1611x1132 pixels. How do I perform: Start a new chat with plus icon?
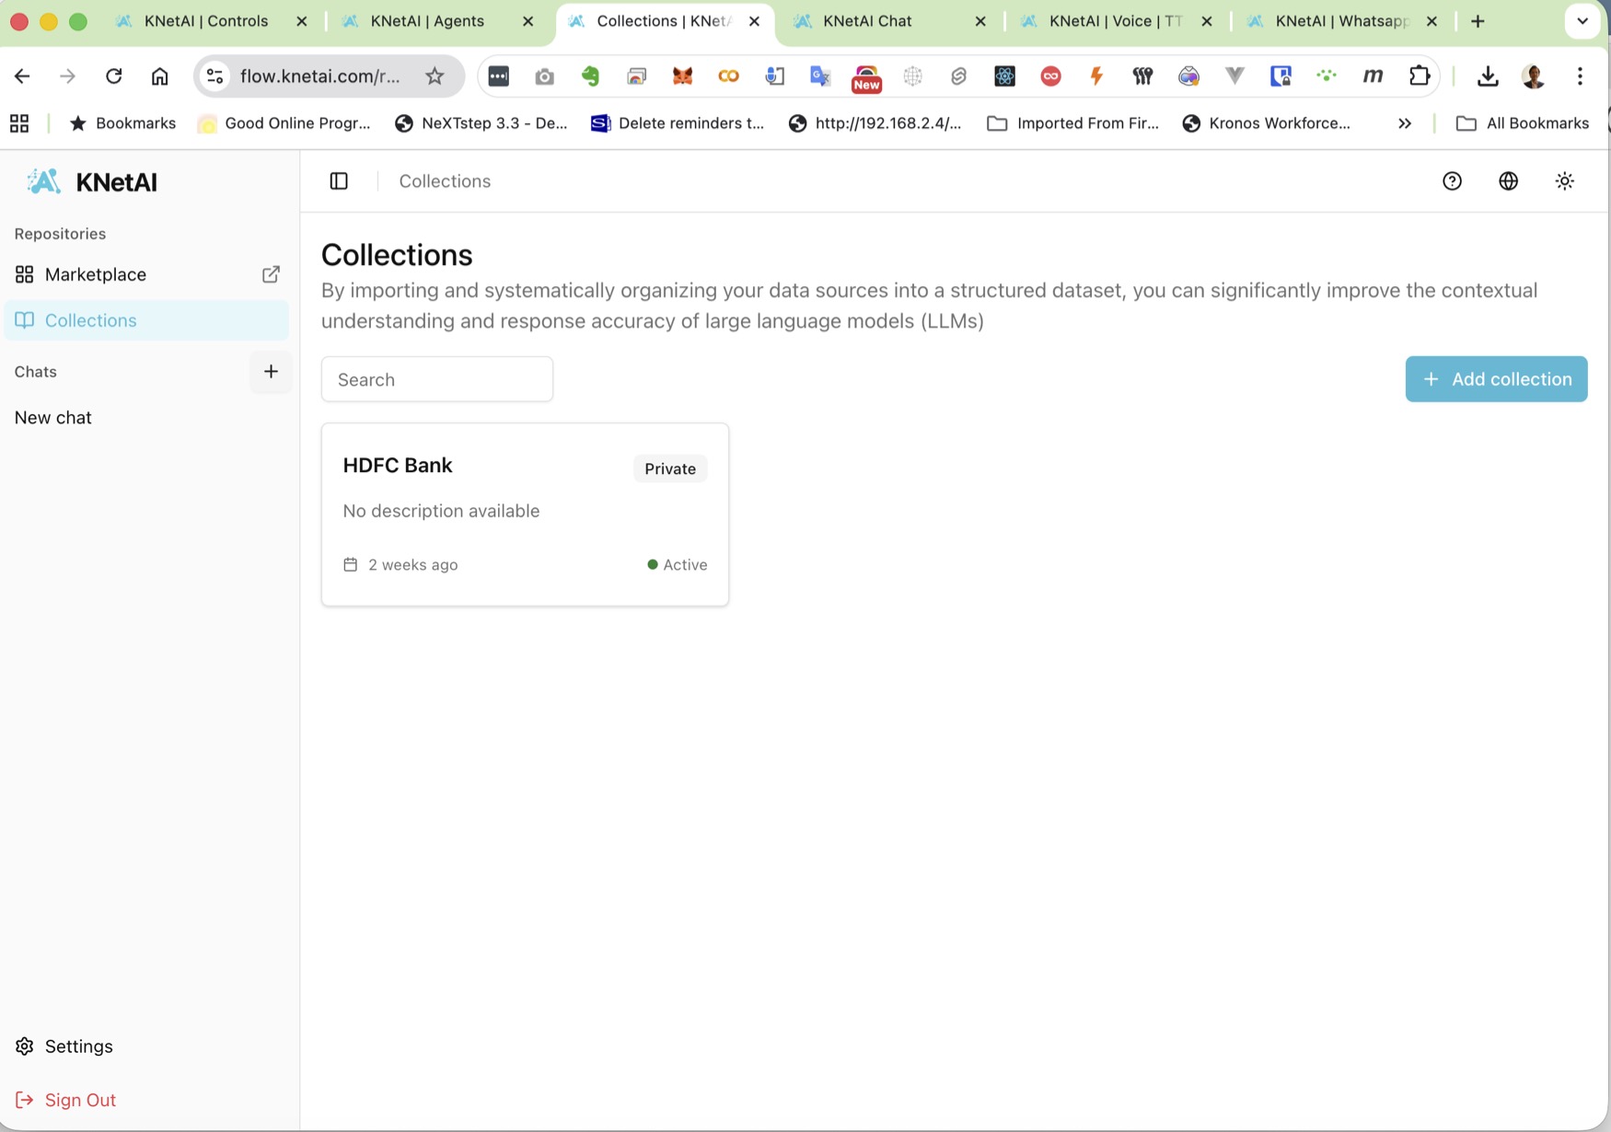pos(271,372)
